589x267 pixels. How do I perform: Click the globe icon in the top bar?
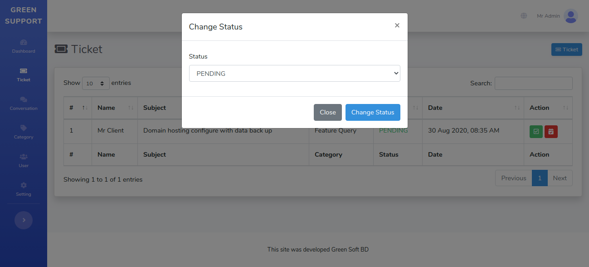524,15
